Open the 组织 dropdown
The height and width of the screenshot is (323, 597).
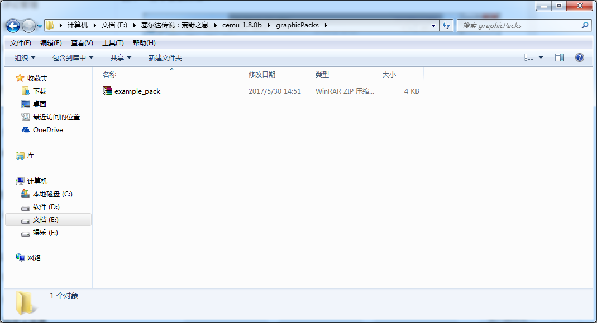(x=25, y=58)
